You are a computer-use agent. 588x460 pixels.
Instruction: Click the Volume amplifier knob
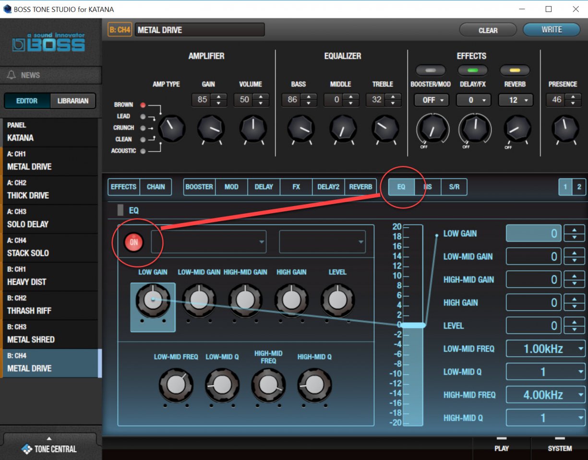(252, 128)
